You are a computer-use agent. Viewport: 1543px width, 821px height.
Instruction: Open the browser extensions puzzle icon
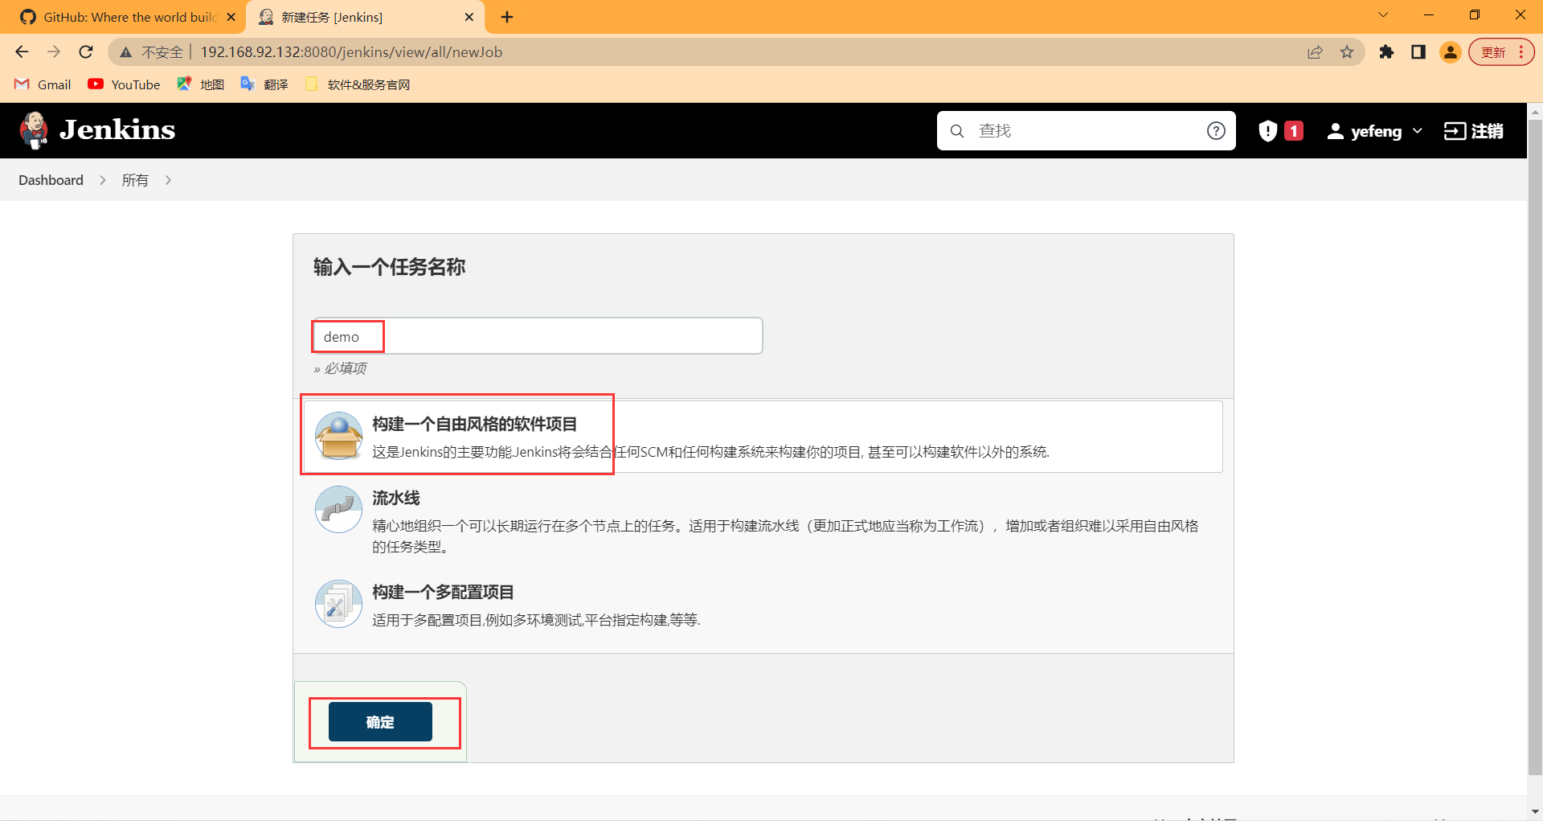(x=1386, y=52)
